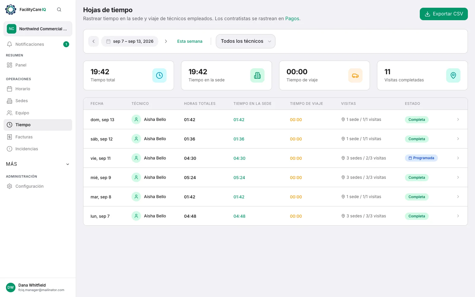The width and height of the screenshot is (475, 297).
Task: Click Aisha Bello avatar in dom, sep 13 row
Action: (x=136, y=119)
